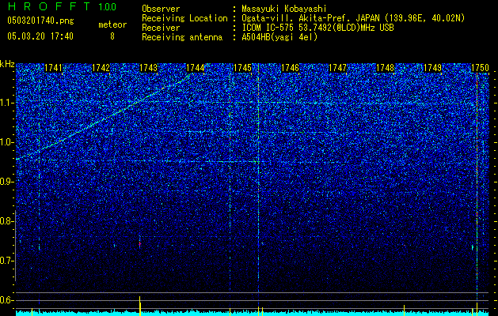
Task: Click the 1742 time marker
Action: tap(101, 68)
